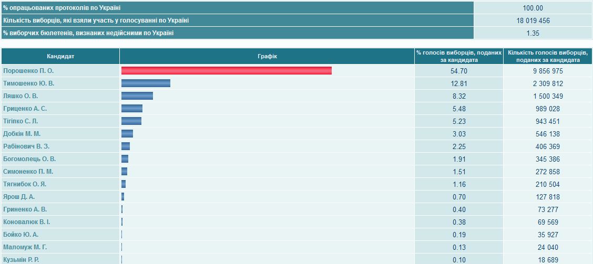Screen dimensions: 593x264
Task: Click Богомолець О. В. candidate name
Action: [x=29, y=159]
